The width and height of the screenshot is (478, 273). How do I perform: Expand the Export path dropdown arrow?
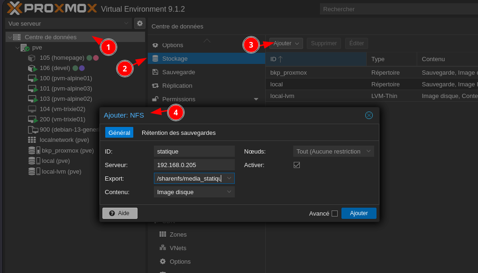point(229,178)
